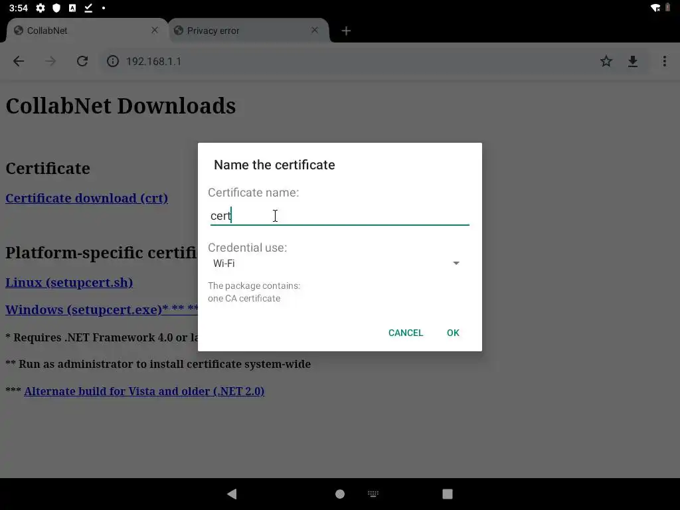The width and height of the screenshot is (680, 510).
Task: Tap the shield icon in status bar
Action: (x=56, y=8)
